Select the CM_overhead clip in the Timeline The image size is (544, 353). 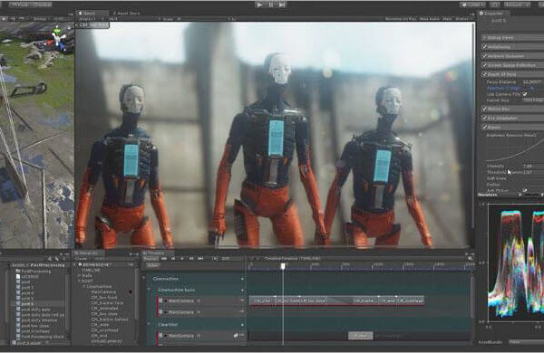[x=410, y=301]
